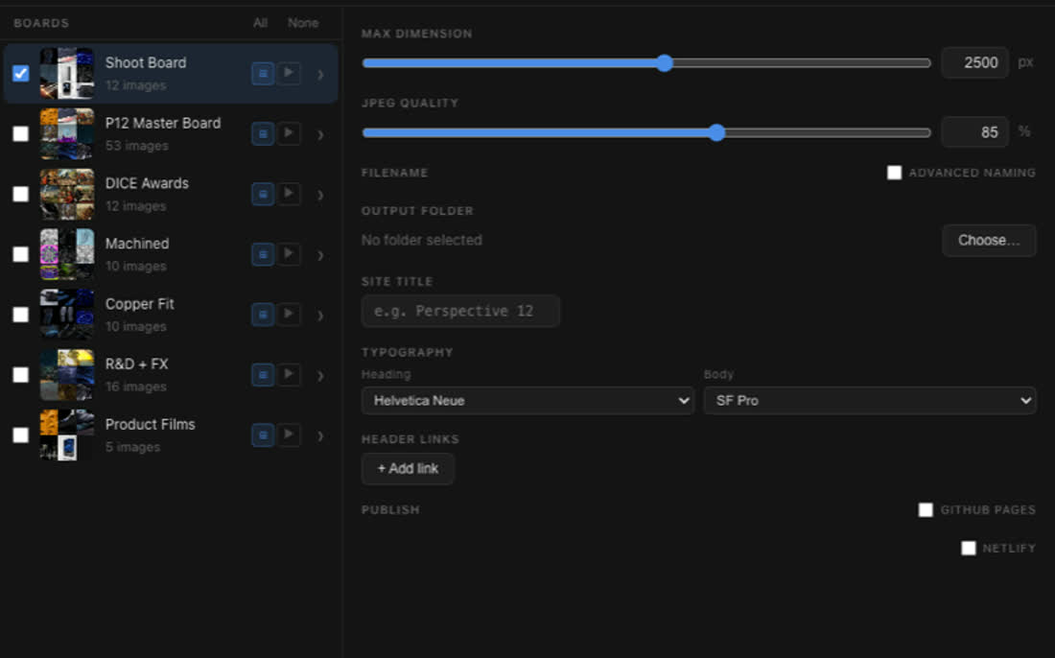Screen dimensions: 1055x658
Task: Select None in the boards header
Action: pos(303,23)
